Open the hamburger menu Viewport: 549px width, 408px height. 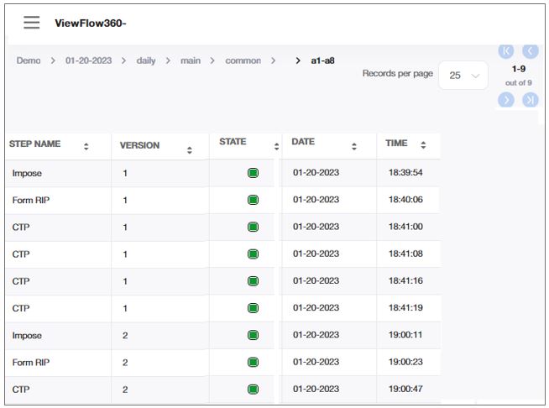(32, 23)
